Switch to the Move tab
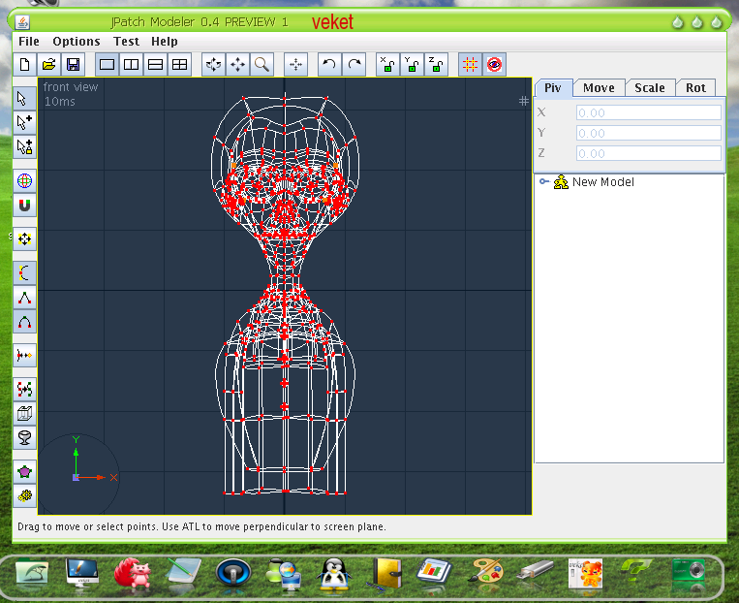 [599, 88]
